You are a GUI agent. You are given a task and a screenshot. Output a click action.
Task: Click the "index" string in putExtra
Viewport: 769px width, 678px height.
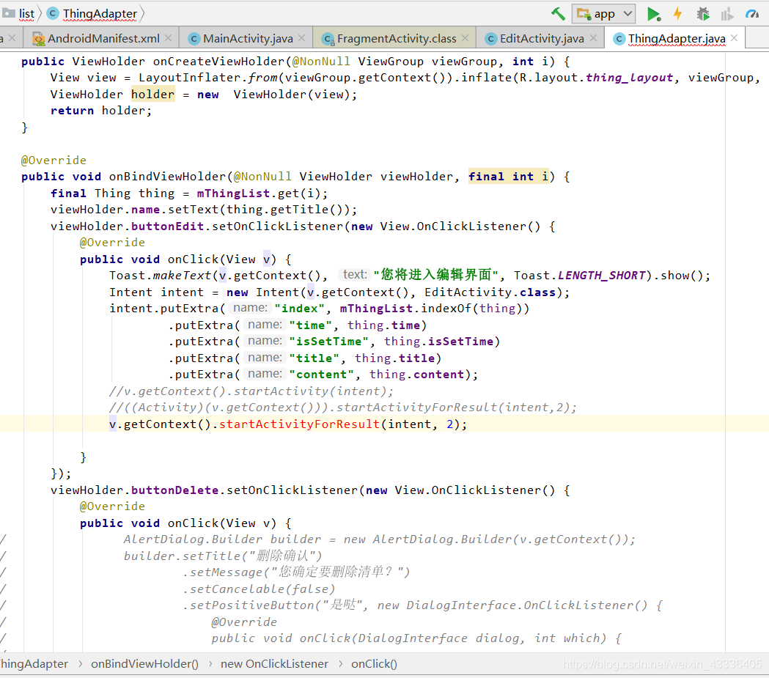pyautogui.click(x=300, y=309)
